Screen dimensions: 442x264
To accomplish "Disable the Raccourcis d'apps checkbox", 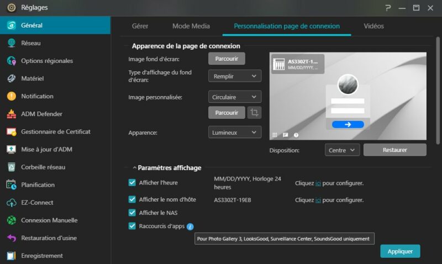I will pyautogui.click(x=132, y=226).
